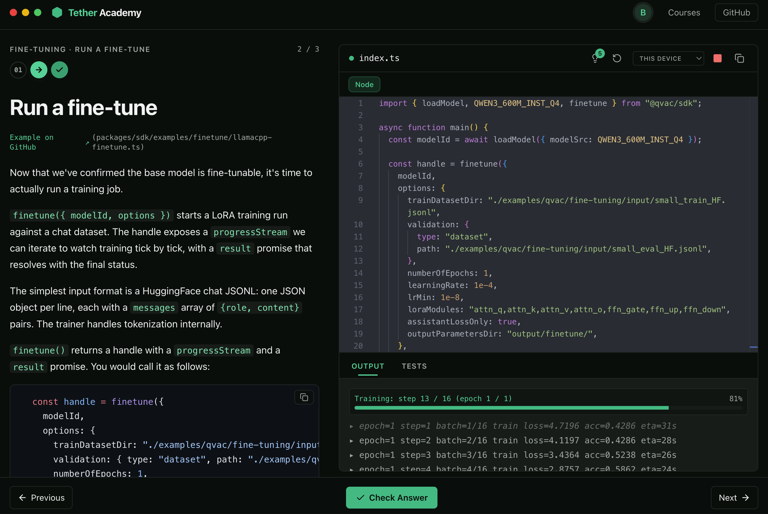Stop the running training job

tap(718, 58)
